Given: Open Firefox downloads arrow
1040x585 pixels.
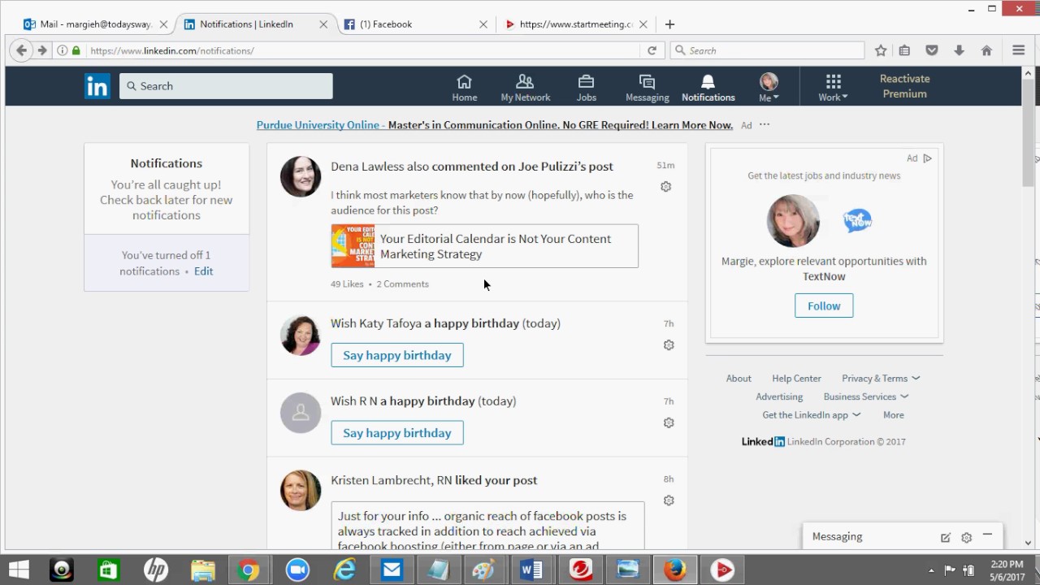Looking at the screenshot, I should [959, 50].
